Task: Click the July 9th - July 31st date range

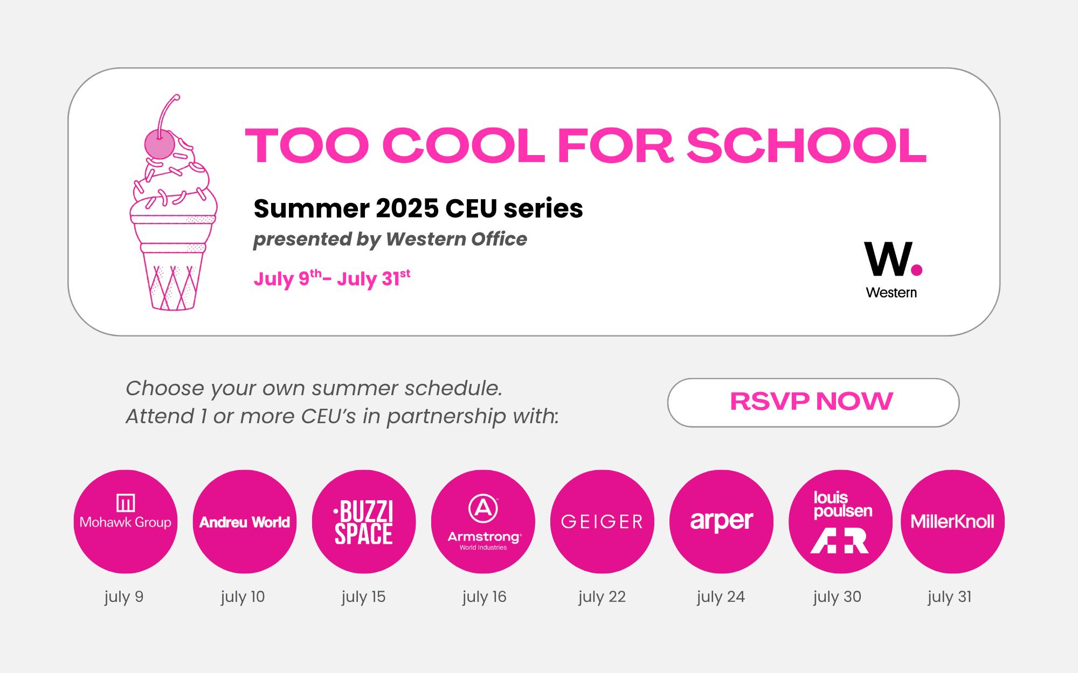Action: (332, 278)
